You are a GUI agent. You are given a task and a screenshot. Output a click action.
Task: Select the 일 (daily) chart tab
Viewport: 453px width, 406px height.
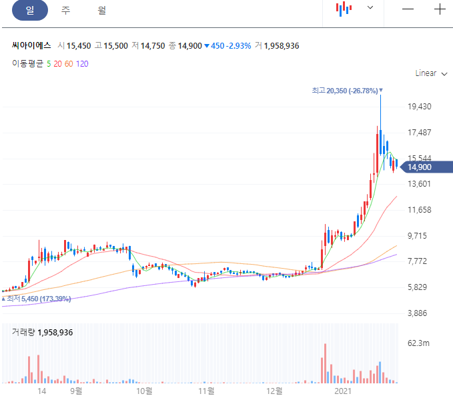(x=30, y=10)
